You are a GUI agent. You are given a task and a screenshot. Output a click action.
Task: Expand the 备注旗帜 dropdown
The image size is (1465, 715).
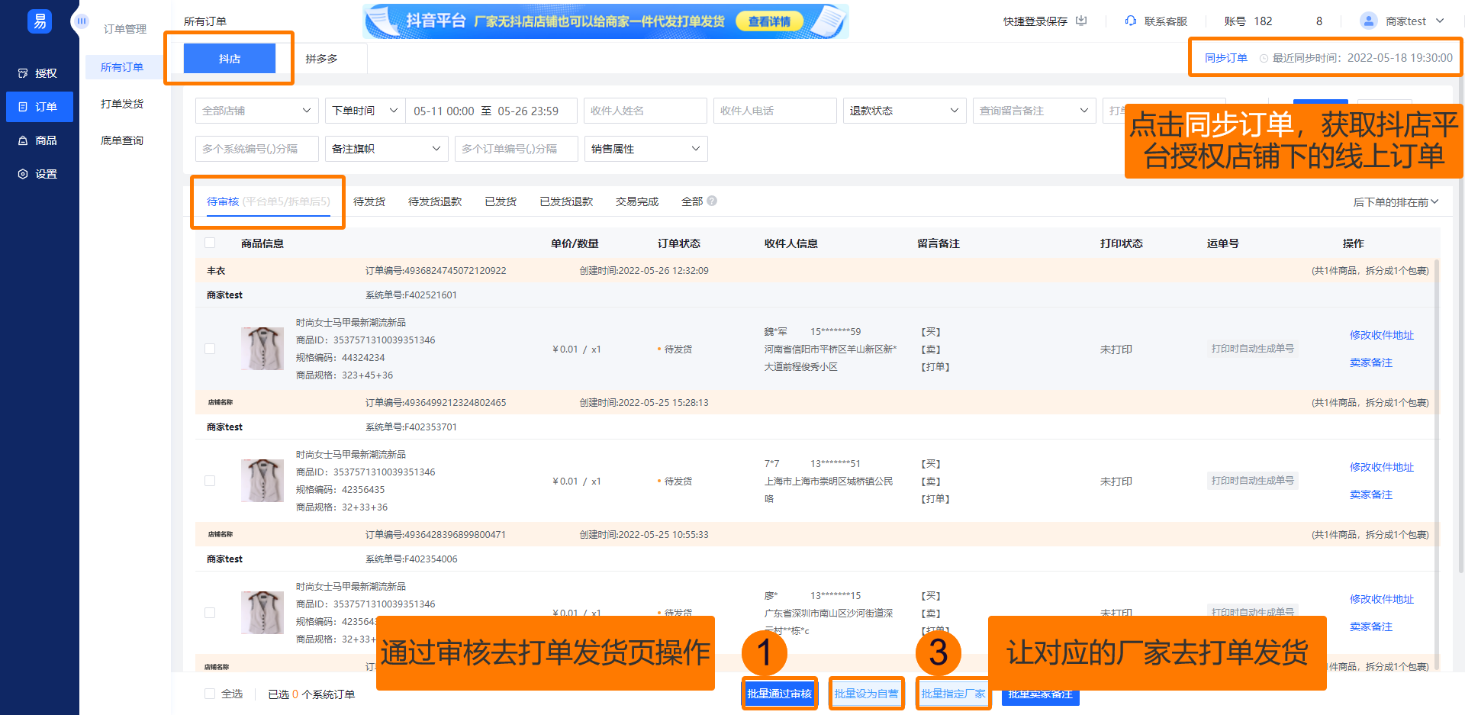pos(386,149)
